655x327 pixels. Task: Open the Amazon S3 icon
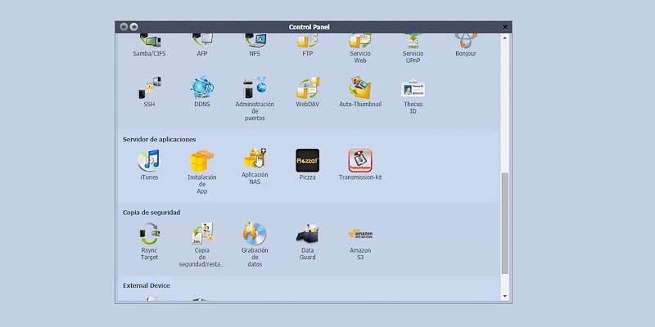[x=360, y=234]
